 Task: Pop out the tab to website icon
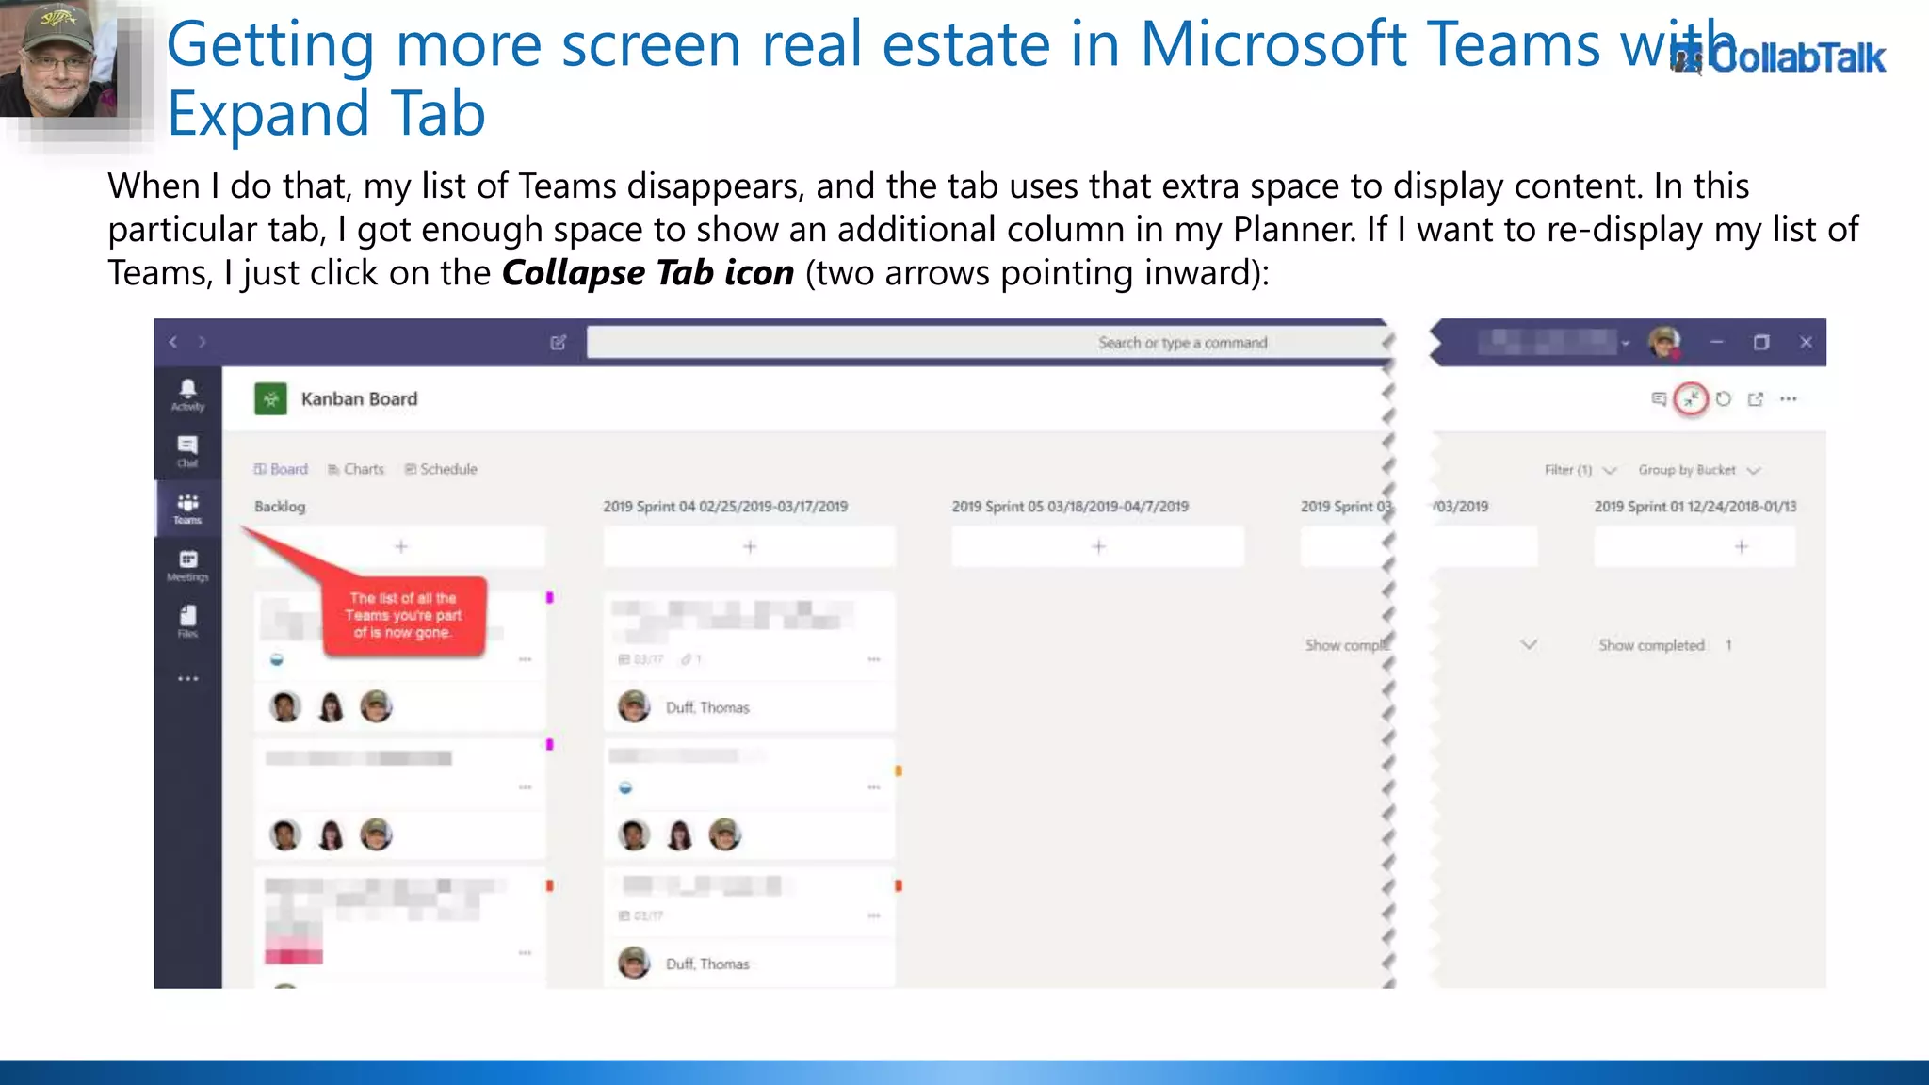click(x=1755, y=399)
